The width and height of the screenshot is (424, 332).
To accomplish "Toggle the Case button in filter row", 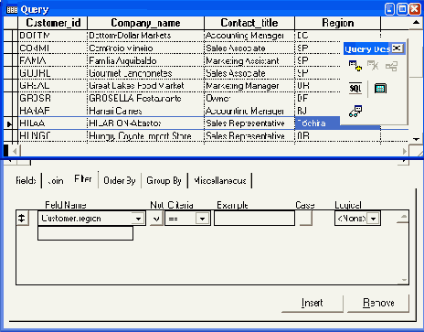I will 306,219.
